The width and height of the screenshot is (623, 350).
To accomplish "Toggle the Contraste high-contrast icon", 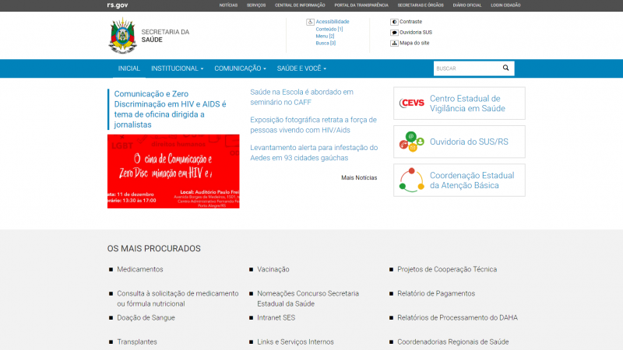I will 394,22.
